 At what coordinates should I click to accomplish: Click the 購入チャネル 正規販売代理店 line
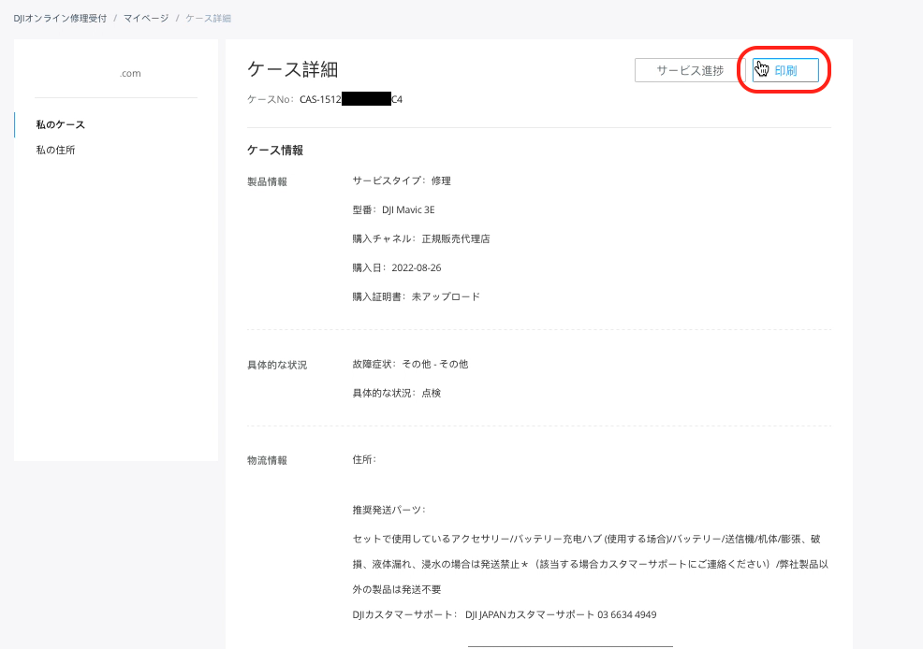click(420, 239)
